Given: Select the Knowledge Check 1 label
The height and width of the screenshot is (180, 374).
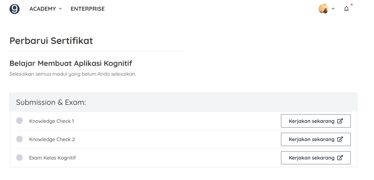Looking at the screenshot, I should [x=52, y=121].
